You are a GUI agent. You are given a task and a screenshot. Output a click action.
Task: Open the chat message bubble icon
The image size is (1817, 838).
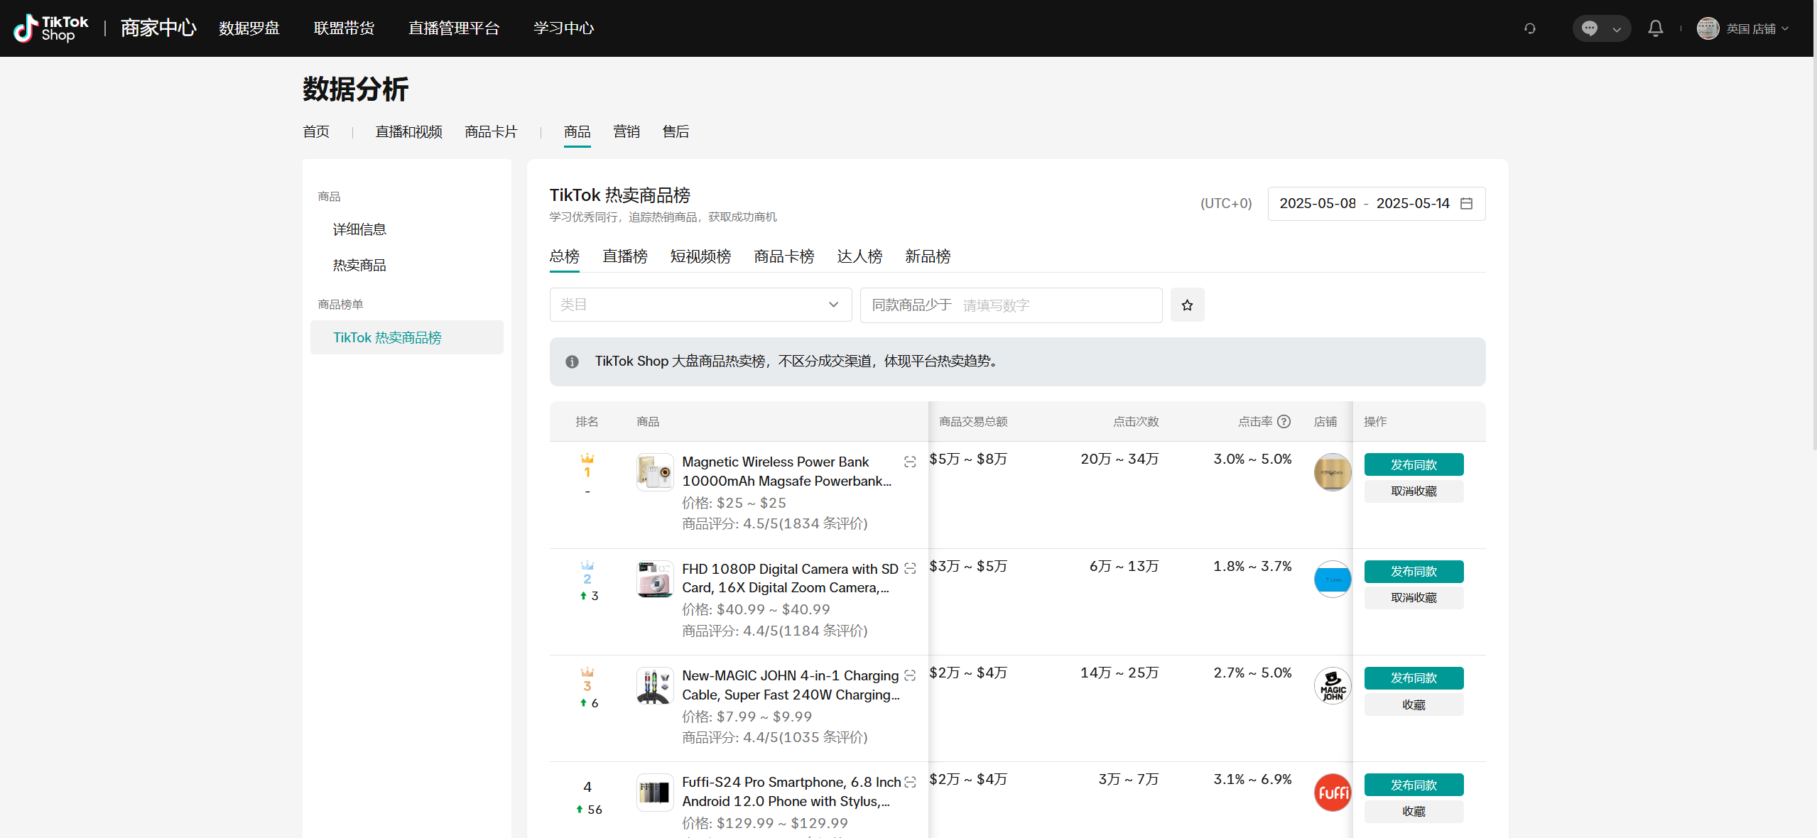click(1590, 28)
